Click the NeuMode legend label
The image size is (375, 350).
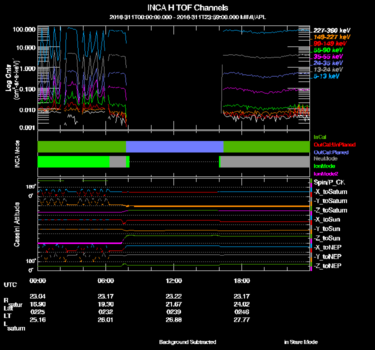pos(325,158)
